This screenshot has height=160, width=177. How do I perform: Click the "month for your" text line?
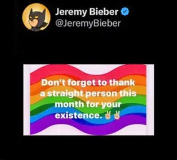coord(88,104)
